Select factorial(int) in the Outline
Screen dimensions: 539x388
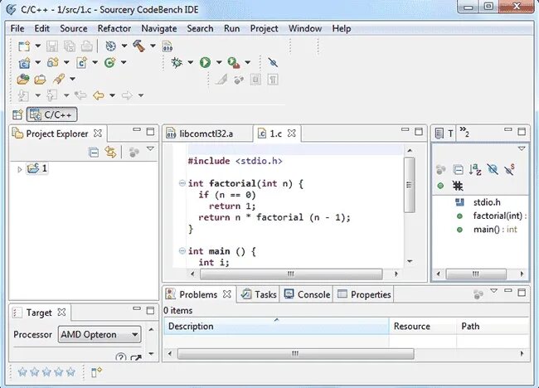click(491, 216)
